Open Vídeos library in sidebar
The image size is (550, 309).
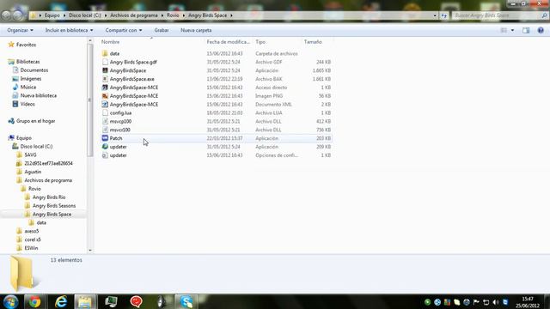point(27,104)
